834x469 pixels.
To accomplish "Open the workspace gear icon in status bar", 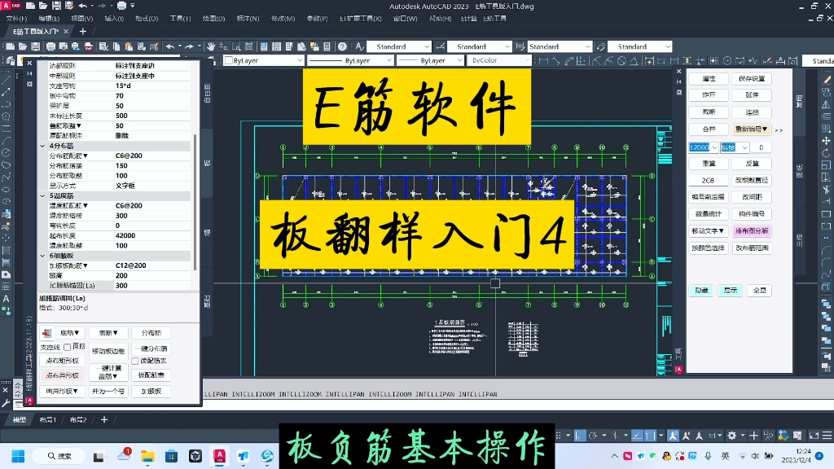I will (732, 436).
